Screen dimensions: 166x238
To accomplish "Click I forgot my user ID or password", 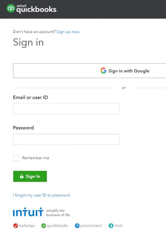I will [41, 195].
